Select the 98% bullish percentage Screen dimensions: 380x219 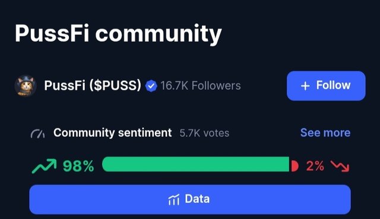pyautogui.click(x=78, y=166)
